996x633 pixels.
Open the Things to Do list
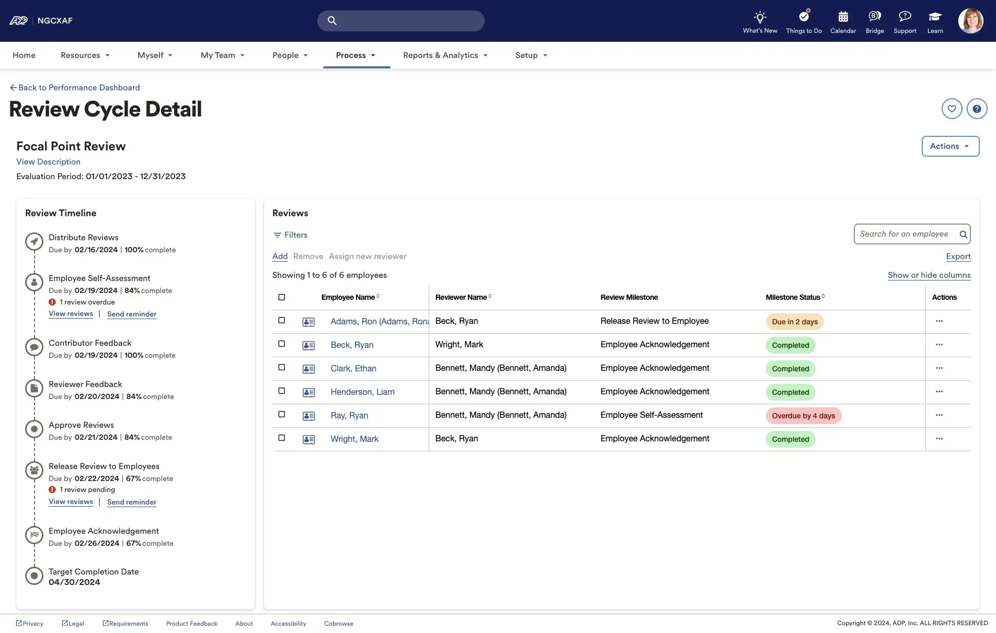pyautogui.click(x=804, y=21)
